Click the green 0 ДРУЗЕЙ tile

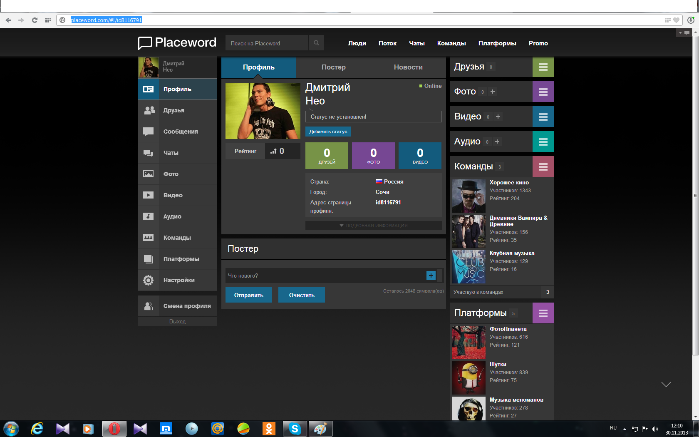click(x=327, y=156)
